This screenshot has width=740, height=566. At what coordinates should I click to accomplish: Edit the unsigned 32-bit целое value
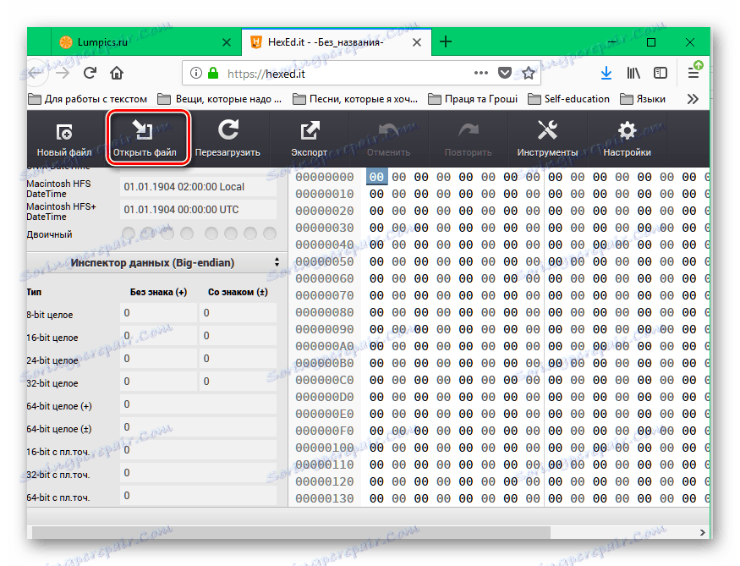(158, 382)
